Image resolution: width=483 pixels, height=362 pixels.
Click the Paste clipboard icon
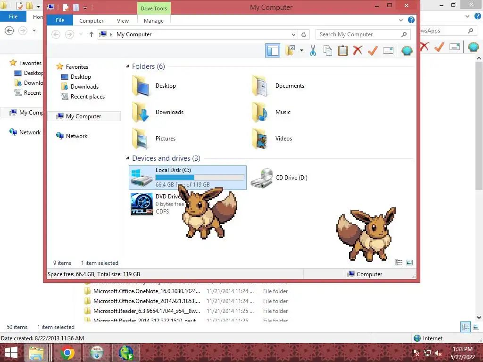[342, 50]
